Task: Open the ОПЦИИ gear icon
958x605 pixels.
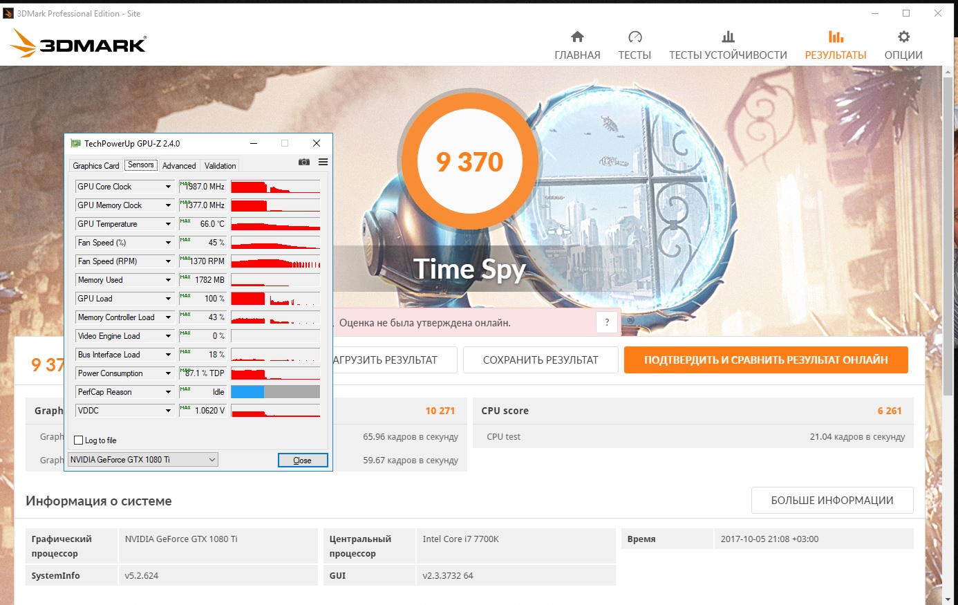Action: pyautogui.click(x=903, y=37)
